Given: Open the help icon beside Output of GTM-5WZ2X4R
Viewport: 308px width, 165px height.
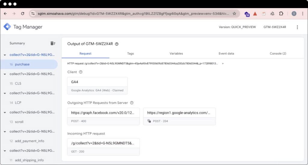Looking at the screenshot, I should 117,44.
